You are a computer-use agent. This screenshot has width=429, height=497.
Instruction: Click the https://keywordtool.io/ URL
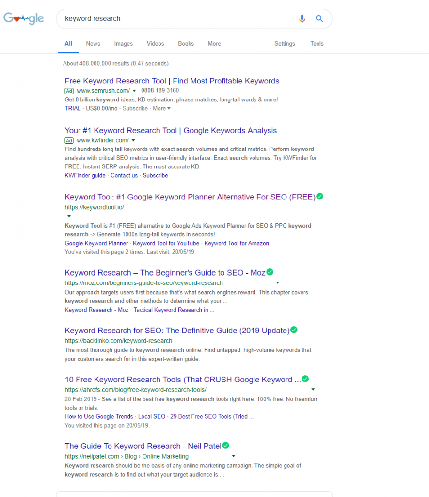[x=95, y=207]
